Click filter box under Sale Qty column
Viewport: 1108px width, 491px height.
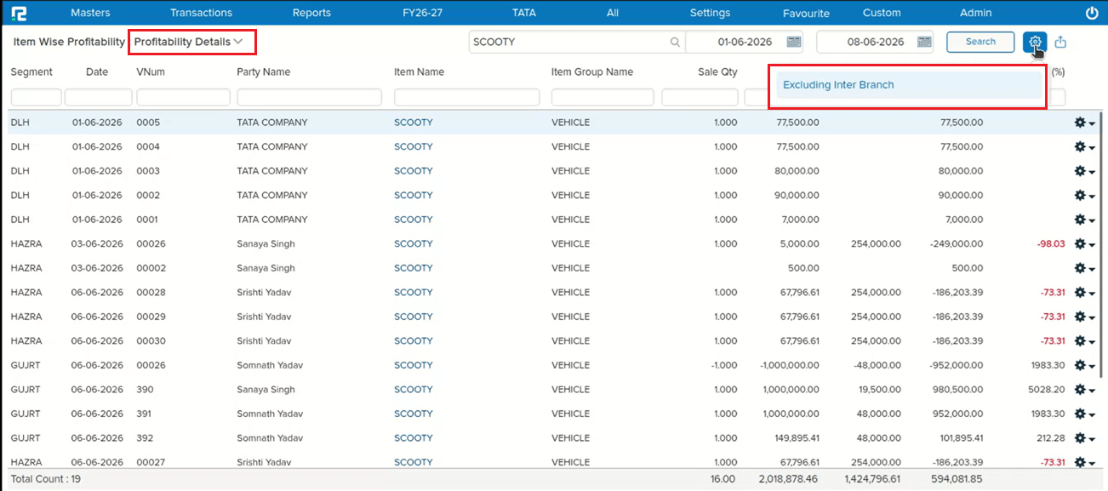[x=700, y=97]
